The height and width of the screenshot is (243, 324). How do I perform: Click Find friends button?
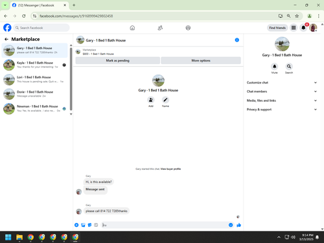pyautogui.click(x=277, y=28)
